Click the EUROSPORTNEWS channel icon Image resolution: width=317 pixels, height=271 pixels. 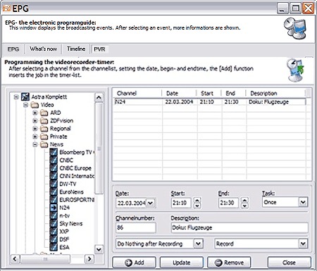coord(54,199)
